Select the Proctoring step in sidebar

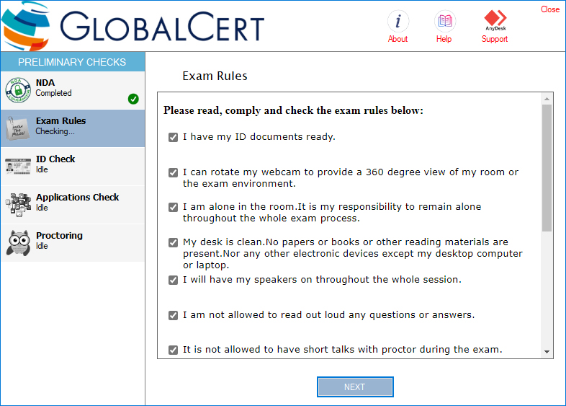pos(59,236)
